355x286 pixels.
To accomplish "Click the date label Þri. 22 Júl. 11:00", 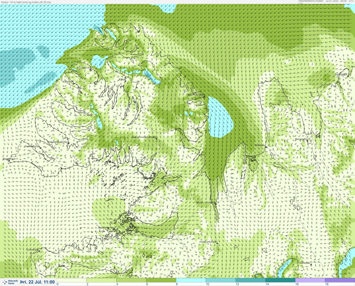I will point(37,282).
